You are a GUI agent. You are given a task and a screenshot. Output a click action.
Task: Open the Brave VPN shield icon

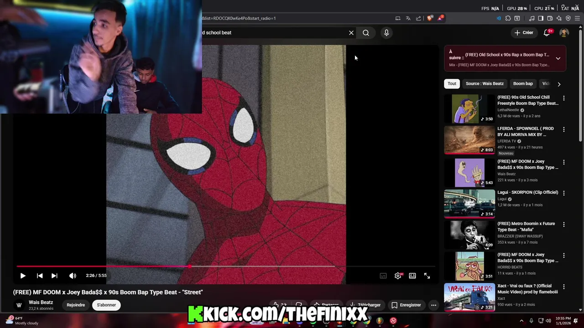(x=568, y=18)
